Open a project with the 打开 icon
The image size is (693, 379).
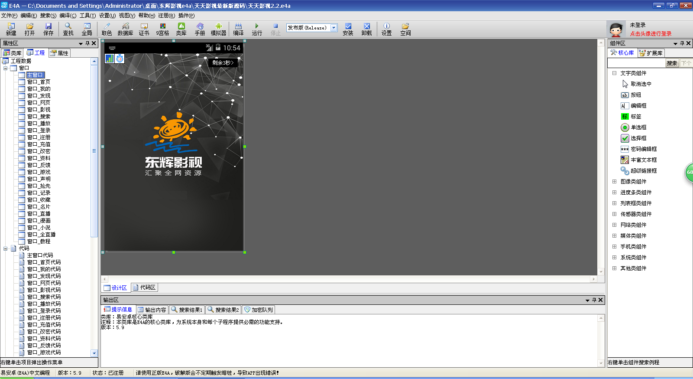pyautogui.click(x=29, y=29)
